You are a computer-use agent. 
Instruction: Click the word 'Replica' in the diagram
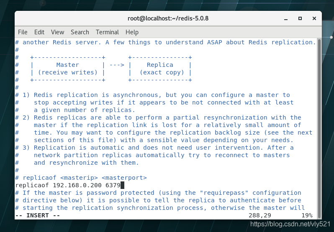point(160,65)
